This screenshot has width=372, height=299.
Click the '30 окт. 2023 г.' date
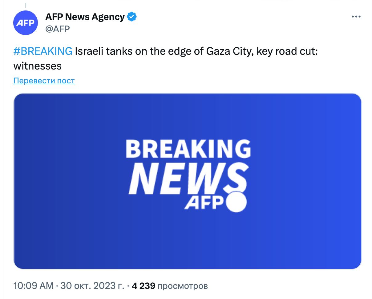92,286
